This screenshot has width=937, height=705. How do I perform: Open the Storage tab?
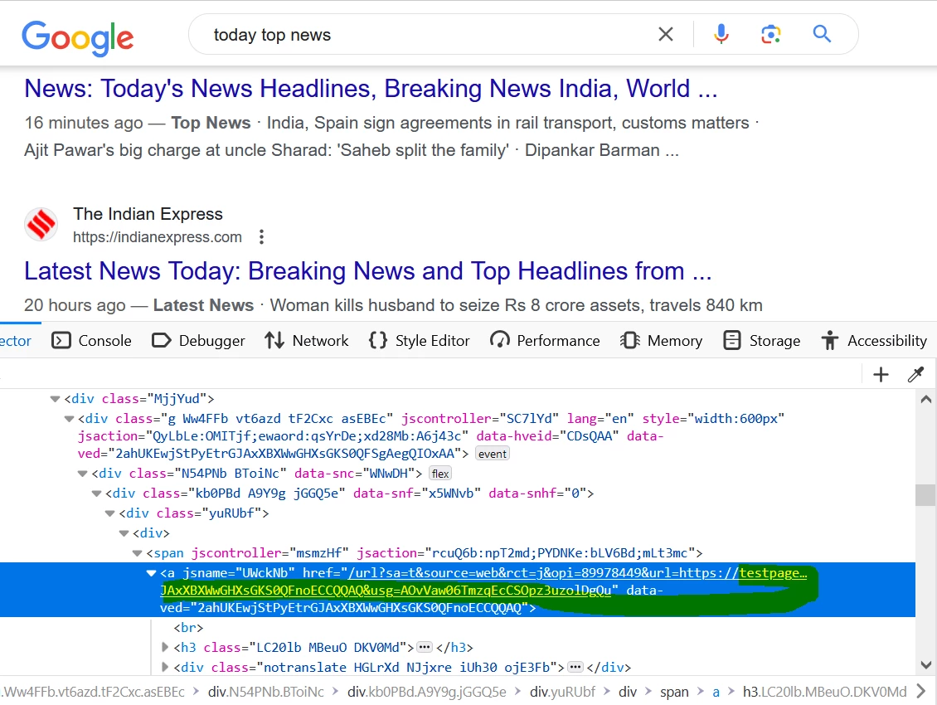point(762,340)
